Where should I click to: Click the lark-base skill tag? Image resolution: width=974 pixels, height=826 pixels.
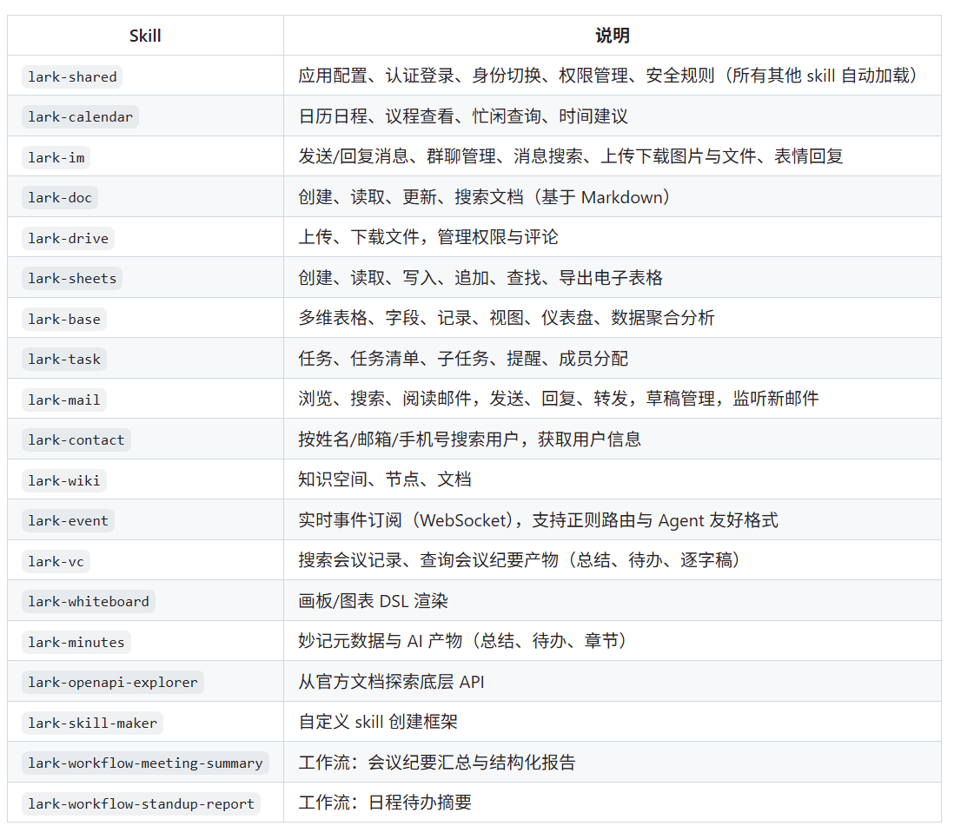click(x=64, y=319)
